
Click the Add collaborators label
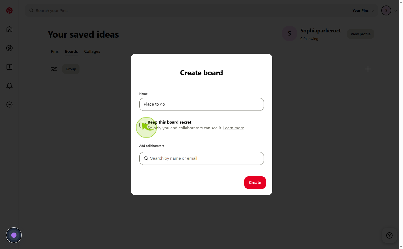[152, 146]
